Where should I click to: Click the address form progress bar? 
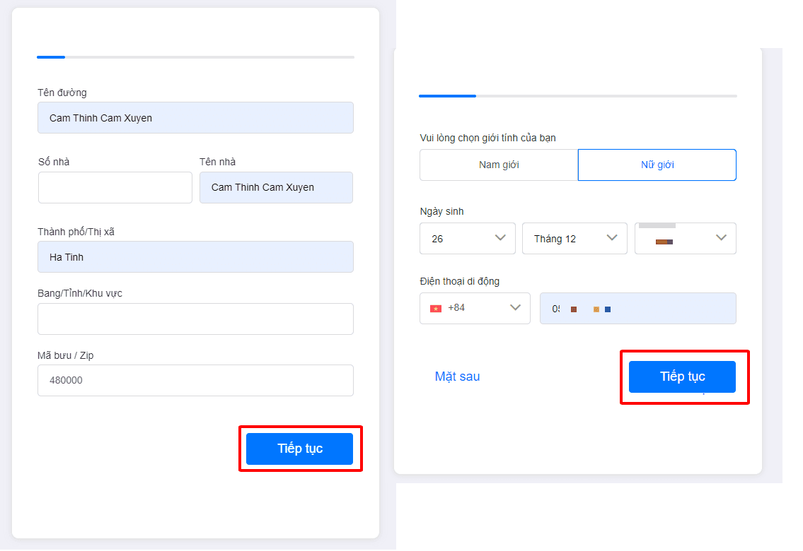pos(196,57)
